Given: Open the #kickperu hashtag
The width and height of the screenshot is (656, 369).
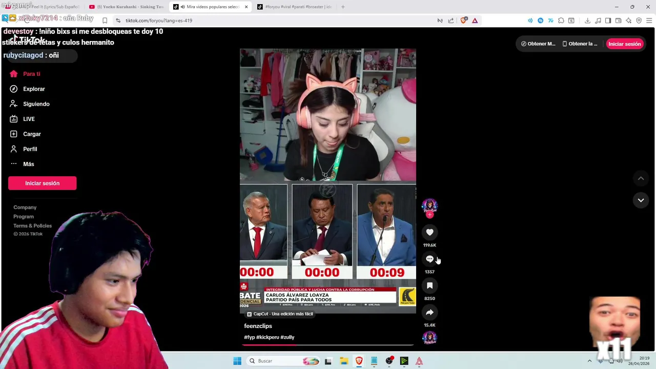Looking at the screenshot, I should 268,337.
